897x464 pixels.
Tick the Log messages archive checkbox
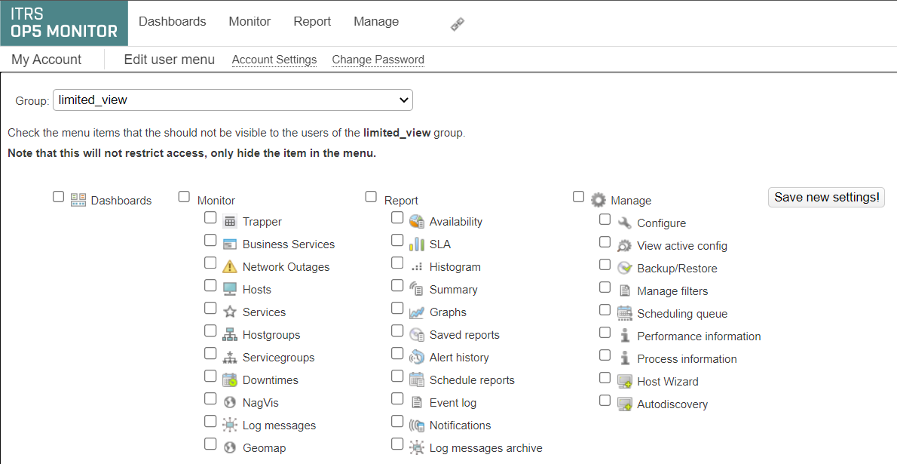click(397, 444)
